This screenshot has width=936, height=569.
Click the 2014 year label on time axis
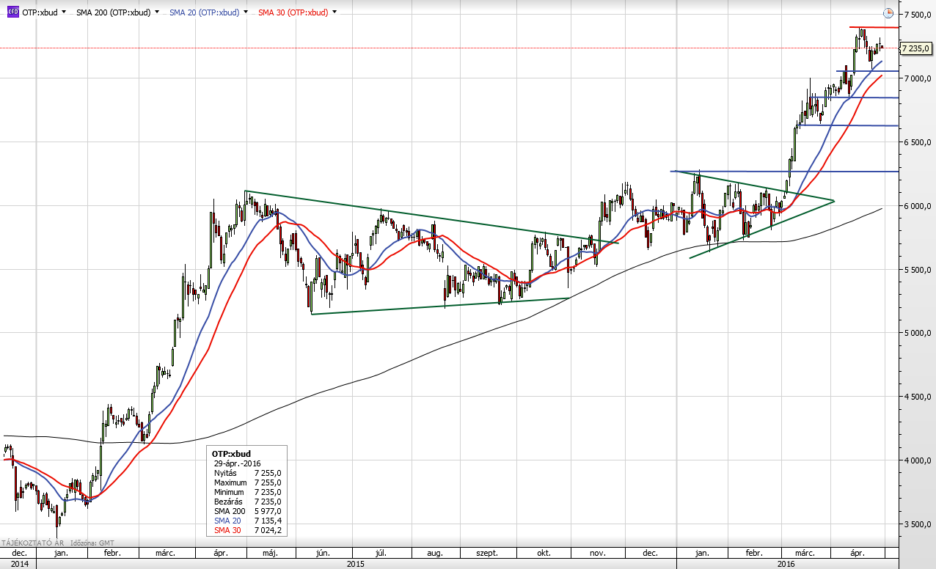[19, 564]
